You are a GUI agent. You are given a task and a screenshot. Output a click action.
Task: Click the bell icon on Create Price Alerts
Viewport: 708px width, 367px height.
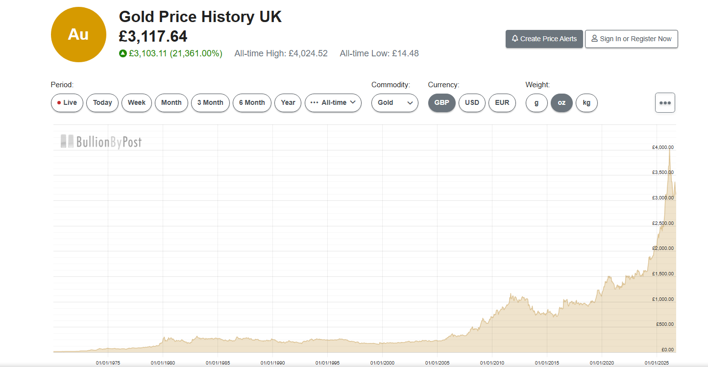point(515,38)
